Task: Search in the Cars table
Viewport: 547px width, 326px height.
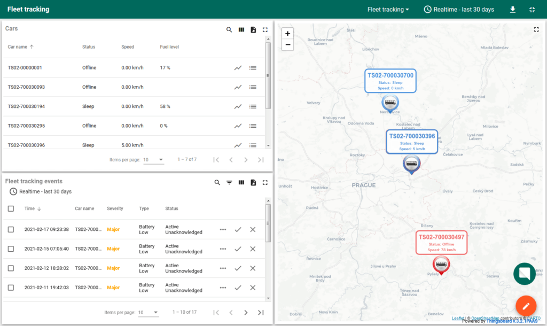Action: pyautogui.click(x=229, y=30)
